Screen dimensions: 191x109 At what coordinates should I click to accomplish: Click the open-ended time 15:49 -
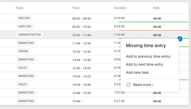[x=77, y=101]
